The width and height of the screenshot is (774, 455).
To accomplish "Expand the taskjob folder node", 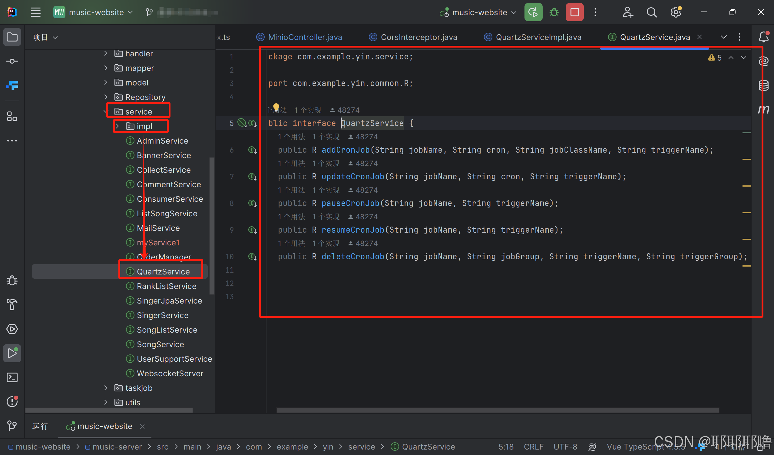I will pos(106,388).
